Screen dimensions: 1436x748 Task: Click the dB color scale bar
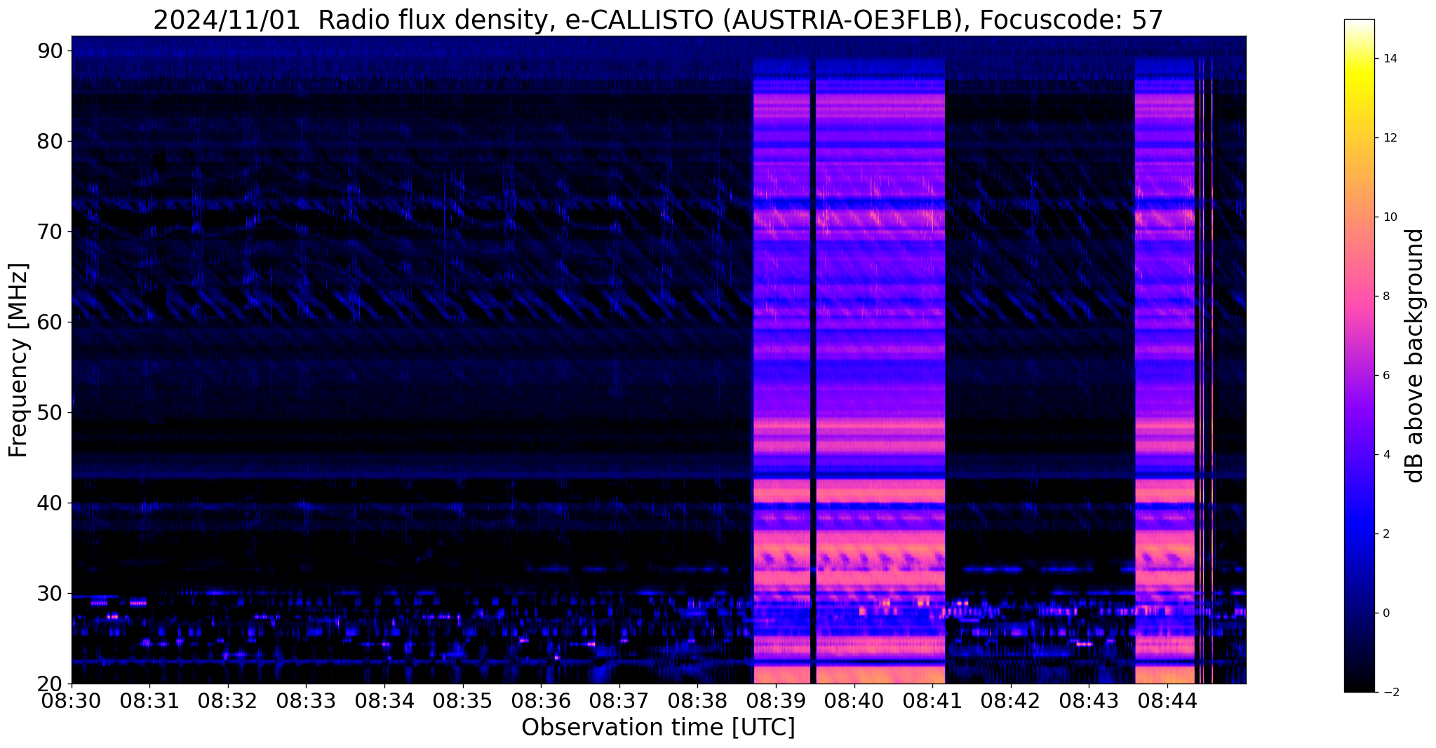click(x=1359, y=355)
